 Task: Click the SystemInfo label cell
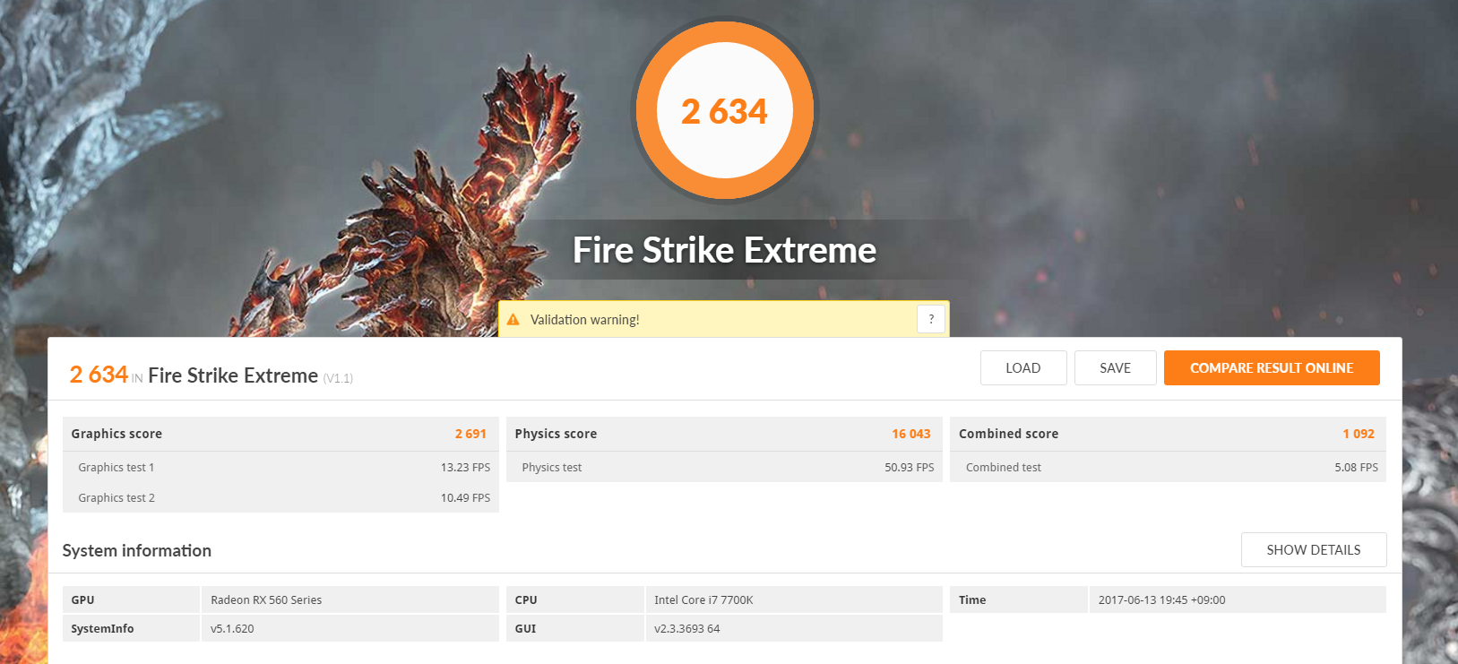pos(131,628)
